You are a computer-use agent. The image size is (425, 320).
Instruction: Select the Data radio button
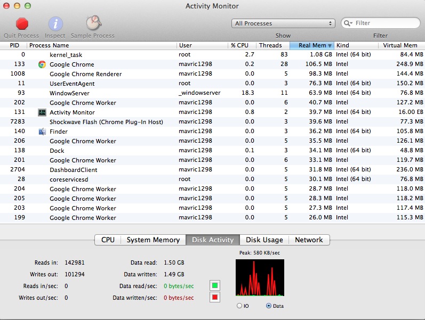[x=269, y=306]
